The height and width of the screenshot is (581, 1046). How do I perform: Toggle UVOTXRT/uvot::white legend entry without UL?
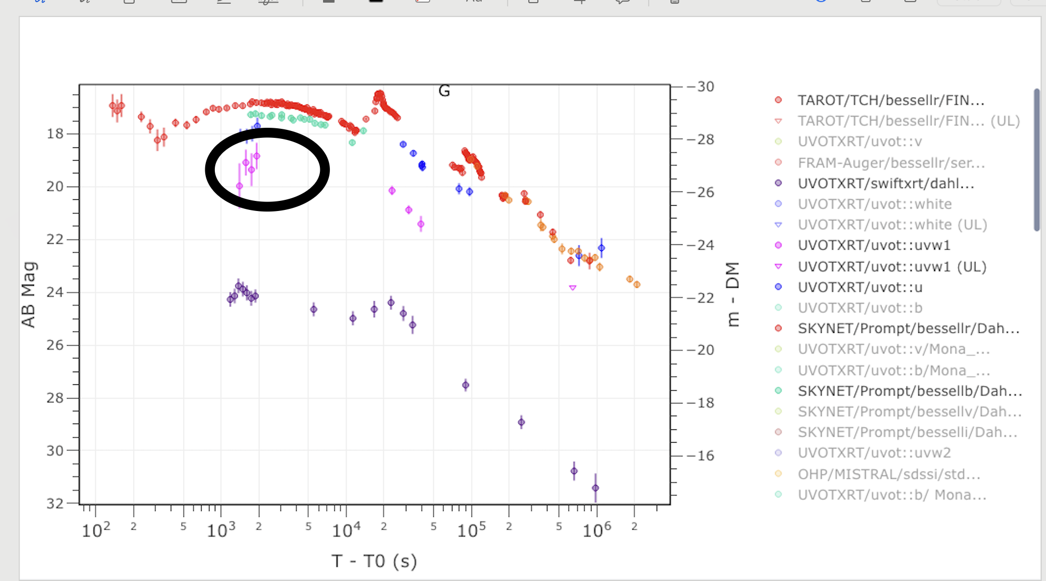click(x=874, y=204)
